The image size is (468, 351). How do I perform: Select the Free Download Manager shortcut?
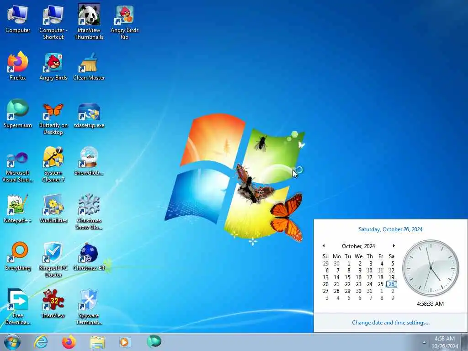(18, 307)
